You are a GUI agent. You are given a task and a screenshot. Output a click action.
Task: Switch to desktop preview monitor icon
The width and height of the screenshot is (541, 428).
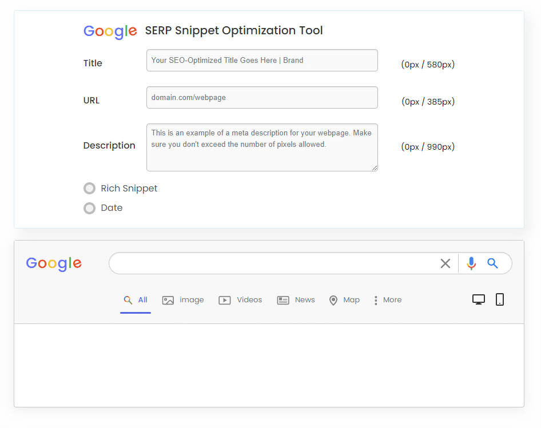[x=479, y=299]
